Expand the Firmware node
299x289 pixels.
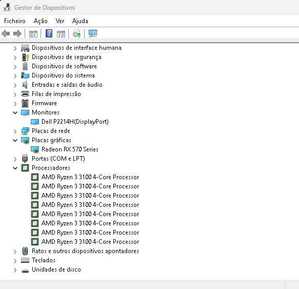(15, 104)
